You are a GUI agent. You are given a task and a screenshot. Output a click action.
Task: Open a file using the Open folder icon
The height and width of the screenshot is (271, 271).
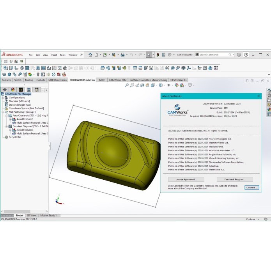(x=105, y=55)
